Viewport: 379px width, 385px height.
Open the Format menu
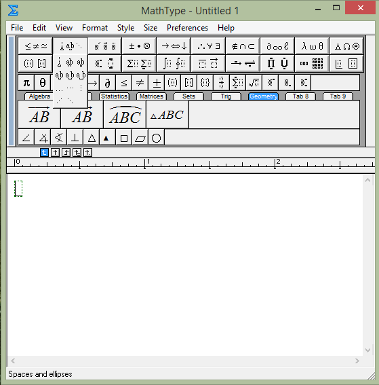tap(95, 28)
